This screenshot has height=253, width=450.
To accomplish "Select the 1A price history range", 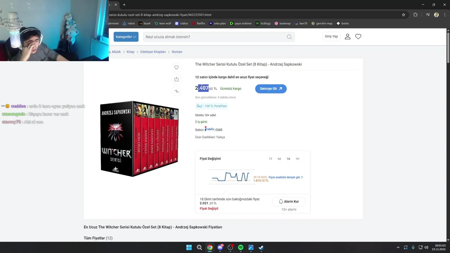I will [288, 159].
